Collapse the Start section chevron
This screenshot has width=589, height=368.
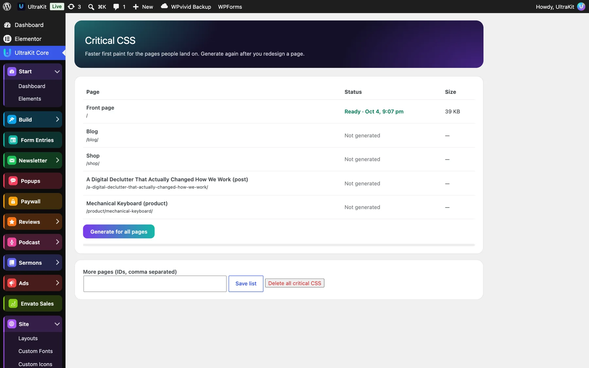[x=57, y=72]
